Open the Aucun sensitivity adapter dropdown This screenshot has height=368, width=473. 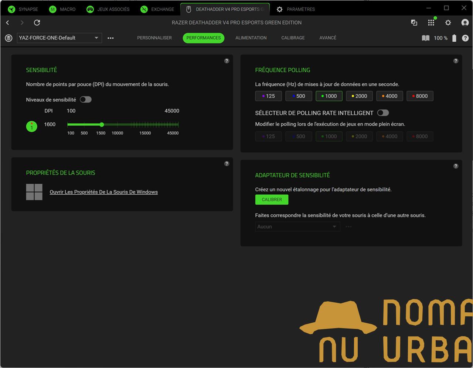click(297, 226)
